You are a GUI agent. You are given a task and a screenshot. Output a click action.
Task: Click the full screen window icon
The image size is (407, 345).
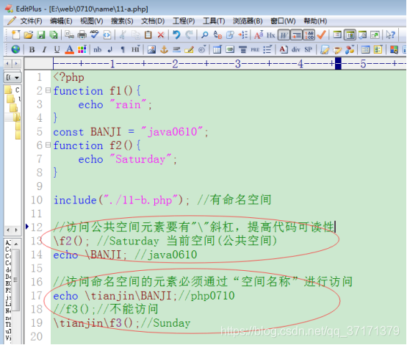[x=375, y=34]
